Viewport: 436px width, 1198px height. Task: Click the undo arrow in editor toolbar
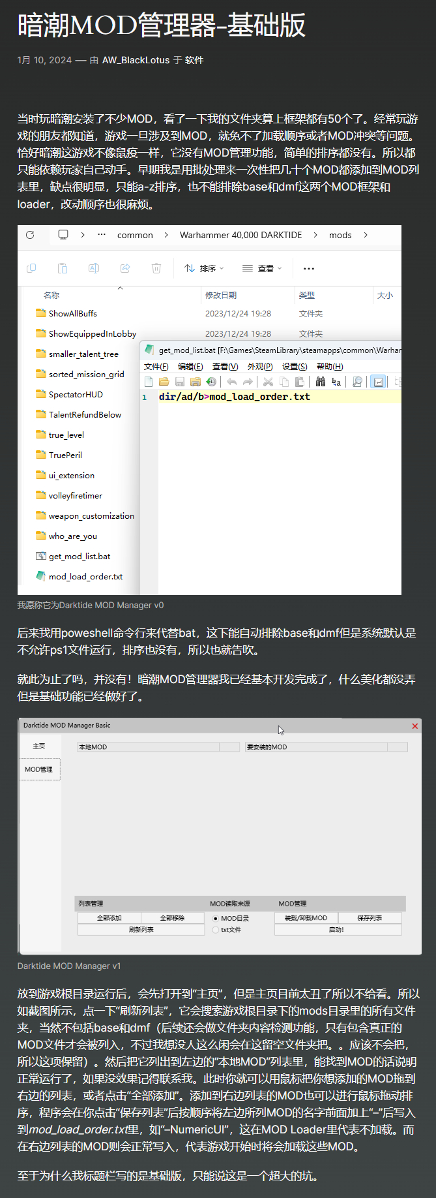[x=231, y=382]
